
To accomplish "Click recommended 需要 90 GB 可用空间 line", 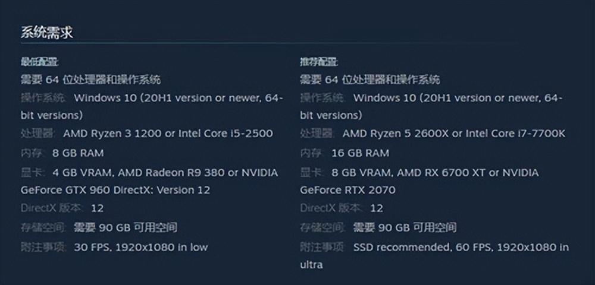I will (378, 228).
